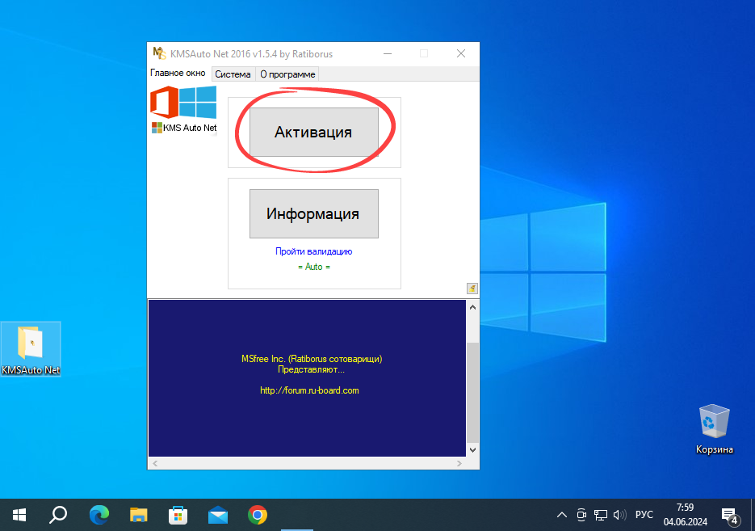
Task: Close the KMSAuto Net window
Action: tap(461, 53)
